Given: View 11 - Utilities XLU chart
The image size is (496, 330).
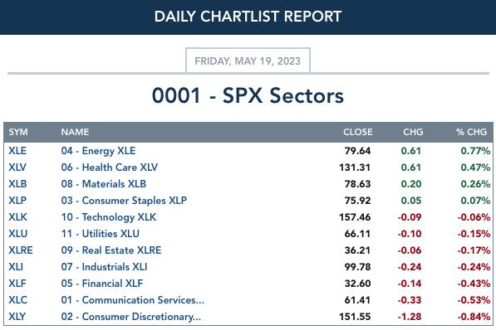Looking at the screenshot, I should [101, 233].
